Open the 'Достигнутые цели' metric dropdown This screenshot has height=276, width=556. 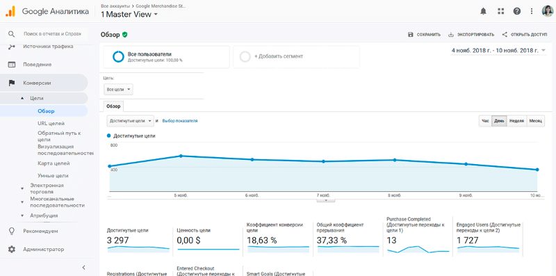(131, 120)
